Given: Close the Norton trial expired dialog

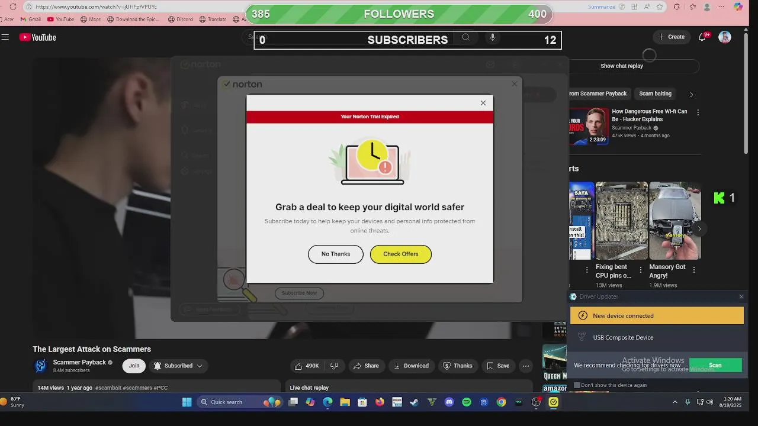Looking at the screenshot, I should (483, 104).
